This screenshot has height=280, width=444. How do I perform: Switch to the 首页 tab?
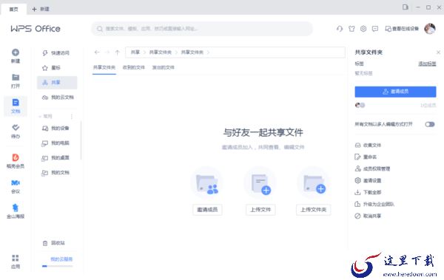(13, 9)
